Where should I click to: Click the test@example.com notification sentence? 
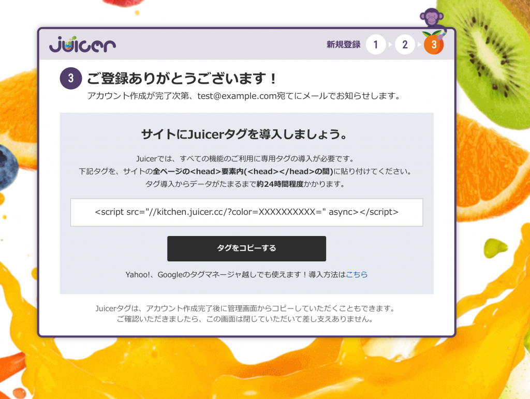(x=243, y=96)
